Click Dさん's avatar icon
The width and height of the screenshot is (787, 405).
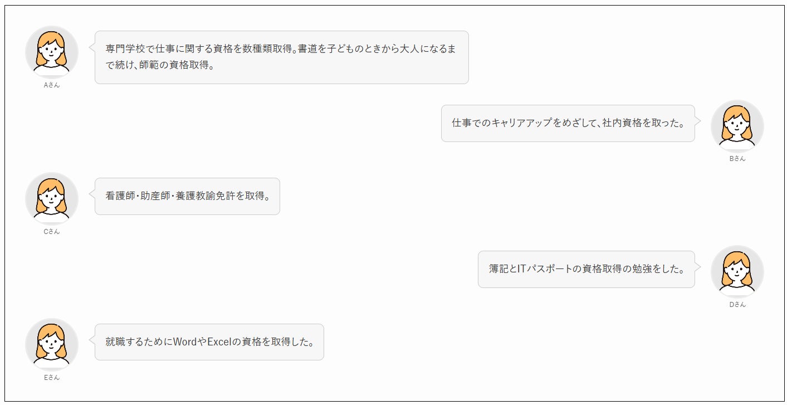(737, 271)
